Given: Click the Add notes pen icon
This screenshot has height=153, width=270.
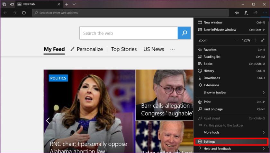Looking at the screenshot, I should coord(246,13).
